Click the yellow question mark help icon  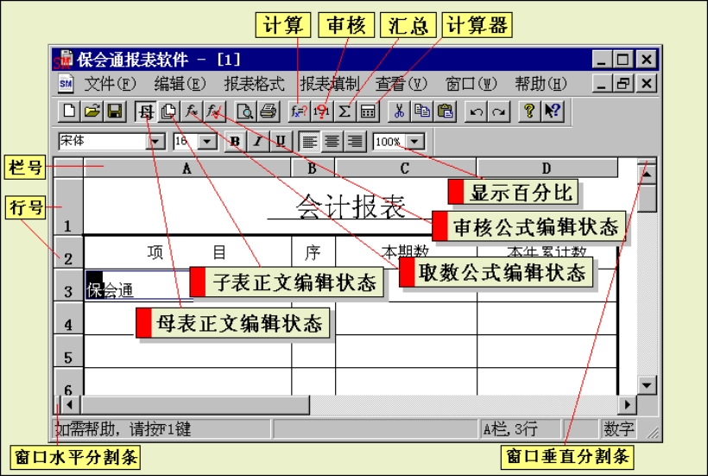[529, 111]
